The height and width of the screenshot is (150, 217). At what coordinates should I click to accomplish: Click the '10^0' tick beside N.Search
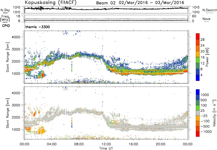(x=196, y=12)
